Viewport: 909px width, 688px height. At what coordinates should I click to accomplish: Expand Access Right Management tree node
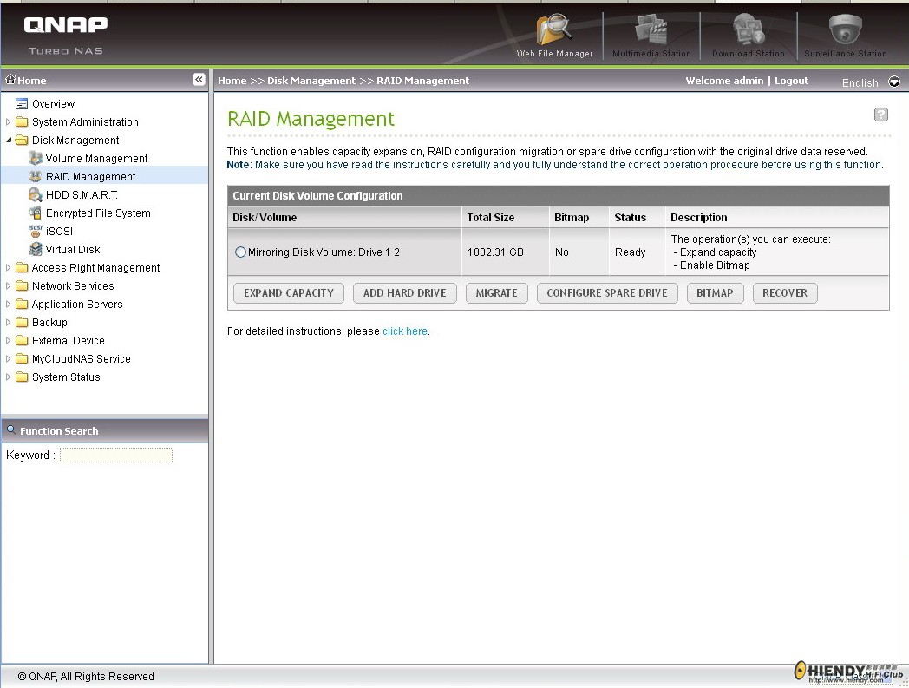8,267
